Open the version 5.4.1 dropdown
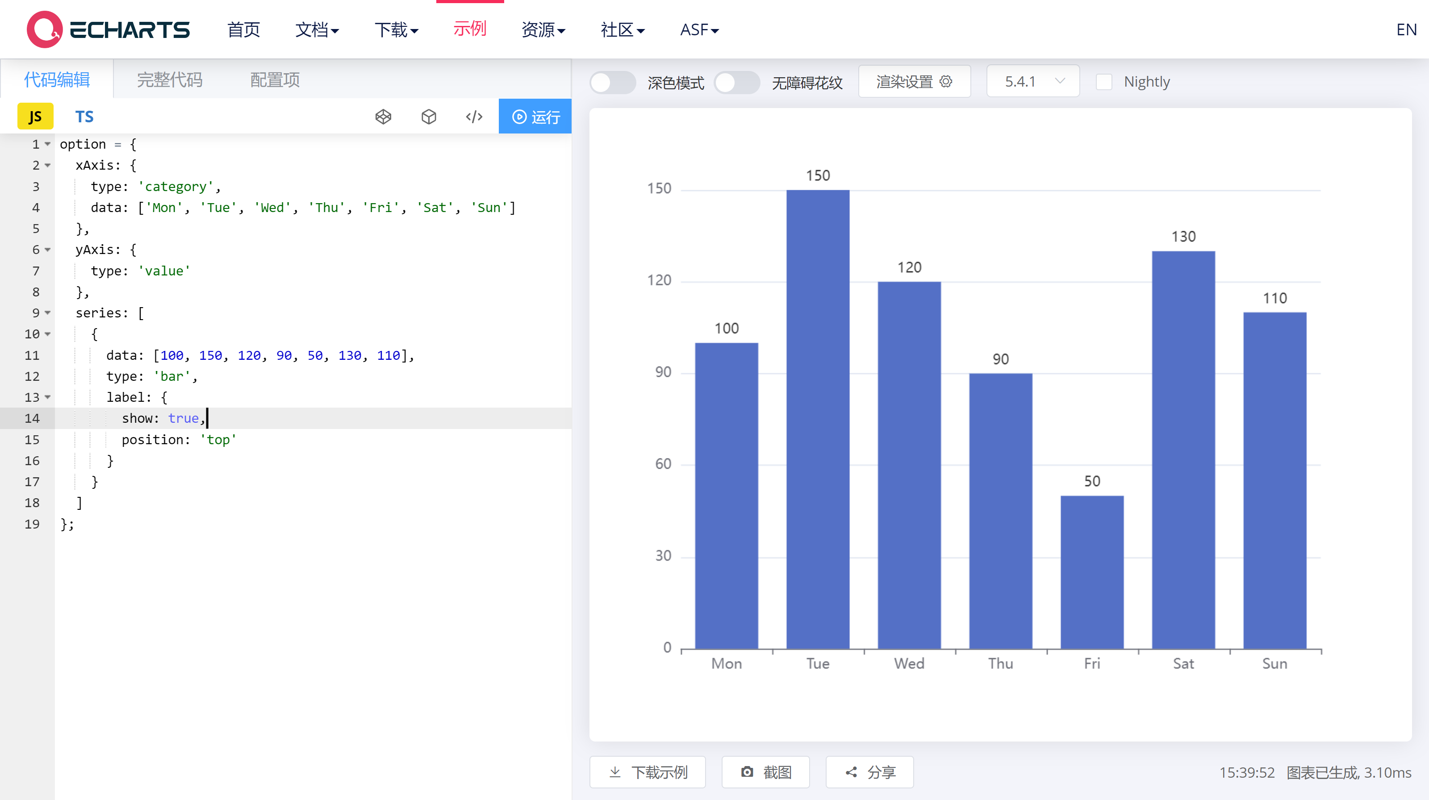Viewport: 1429px width, 800px height. click(1032, 80)
